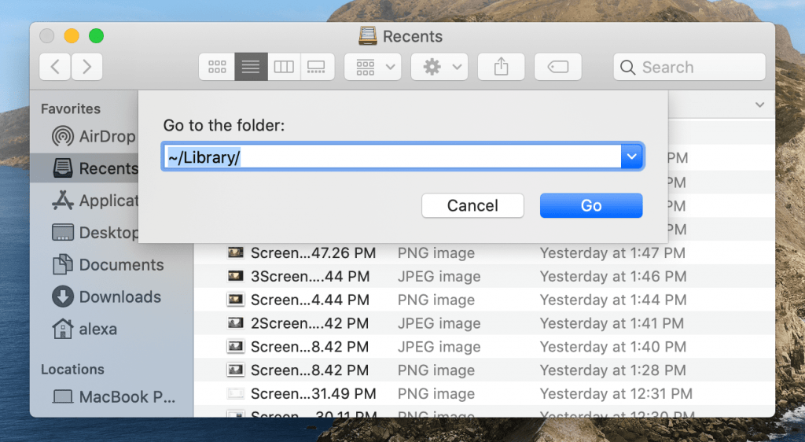Select Documents in the sidebar
The height and width of the screenshot is (442, 805).
click(121, 265)
